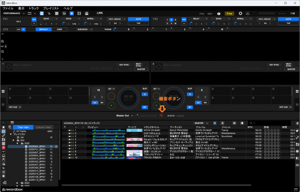The image size is (300, 192).
Task: Open deck 2 pad mode grid icon
Action: click(297, 91)
